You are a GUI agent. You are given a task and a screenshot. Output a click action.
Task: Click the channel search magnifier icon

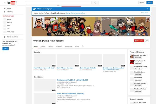pos(83,46)
